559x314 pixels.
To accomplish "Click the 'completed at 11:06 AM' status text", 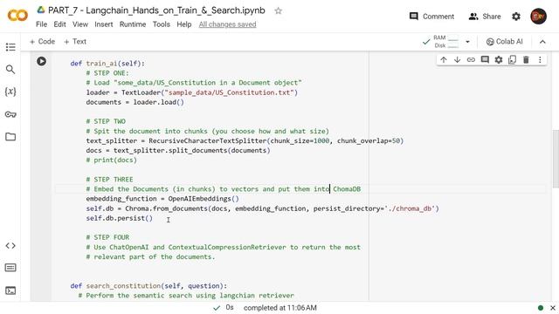I will (279, 308).
